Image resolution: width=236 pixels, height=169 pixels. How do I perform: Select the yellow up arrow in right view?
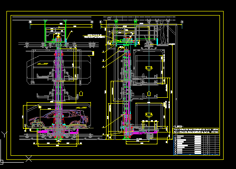[x=149, y=93]
